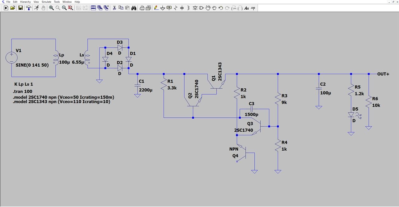The width and height of the screenshot is (399, 207).
Task: Select the Text Aa tool
Action: [246, 8]
